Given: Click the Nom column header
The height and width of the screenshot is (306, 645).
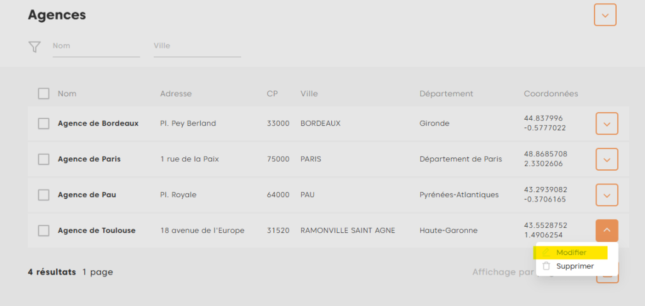Looking at the screenshot, I should tap(67, 94).
